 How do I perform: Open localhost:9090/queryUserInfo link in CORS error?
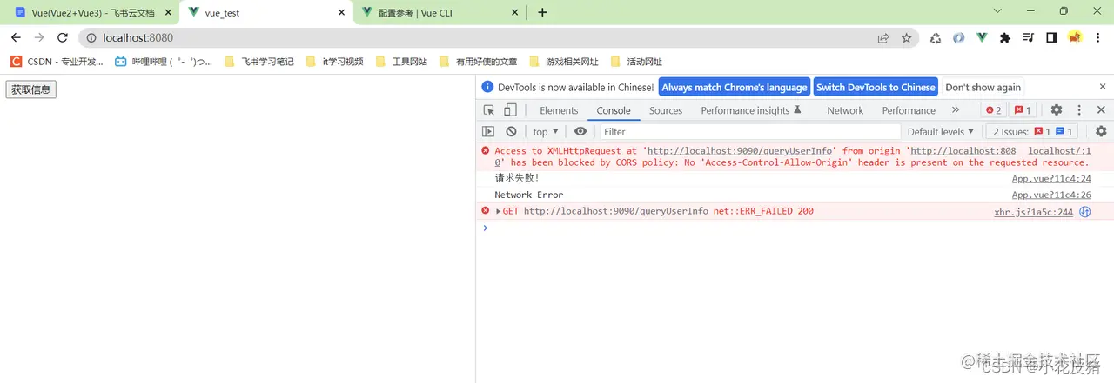(x=740, y=151)
